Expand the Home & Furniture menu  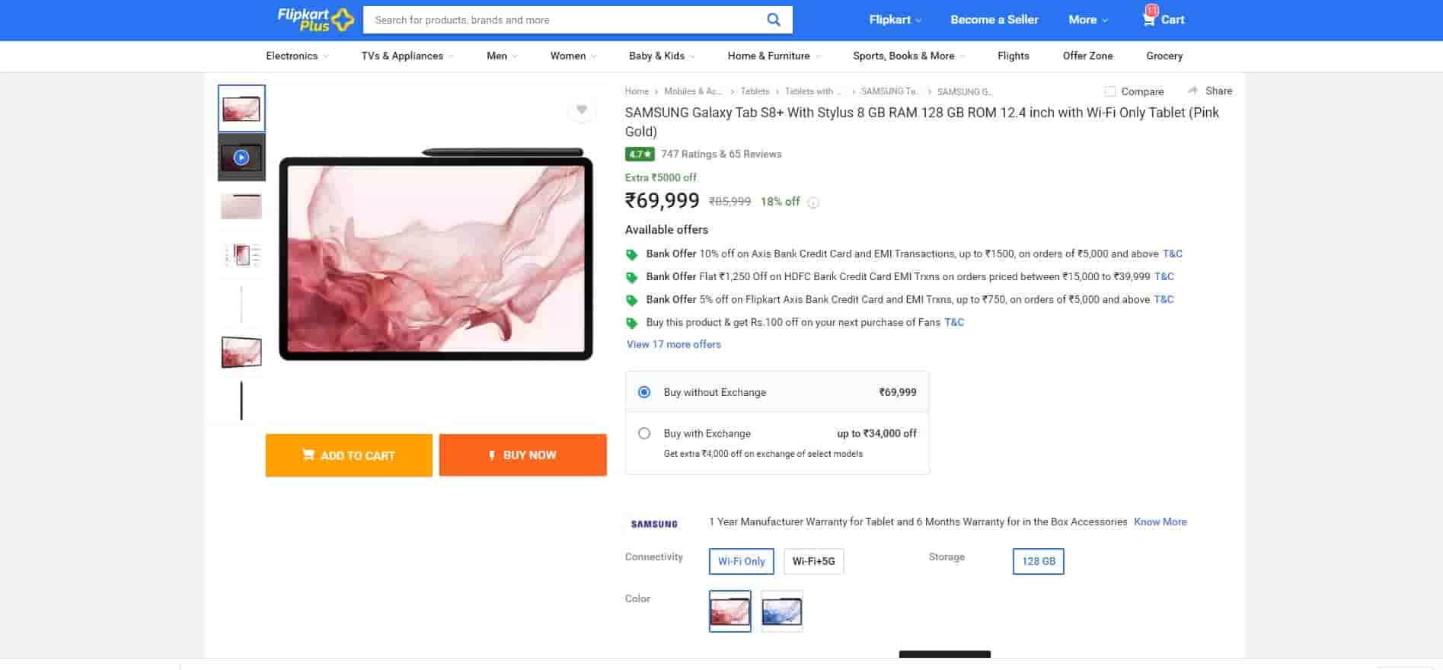tap(774, 56)
